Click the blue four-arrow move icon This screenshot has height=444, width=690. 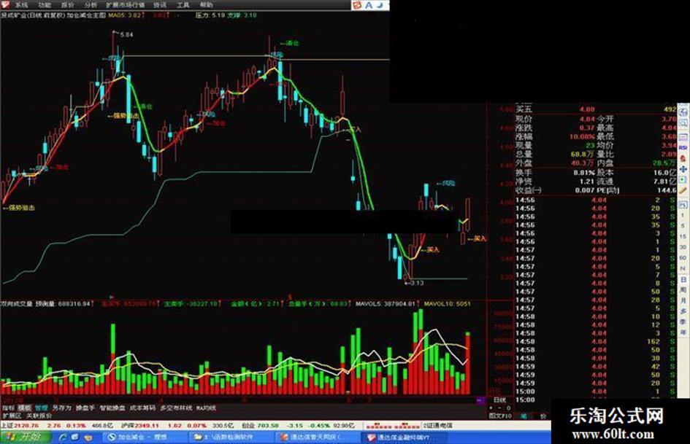pos(683,169)
